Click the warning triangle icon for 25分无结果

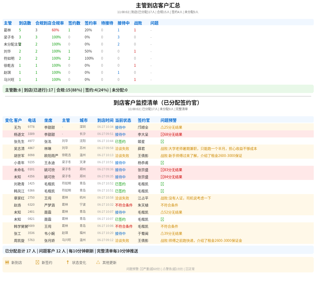pyautogui.click(x=162, y=128)
